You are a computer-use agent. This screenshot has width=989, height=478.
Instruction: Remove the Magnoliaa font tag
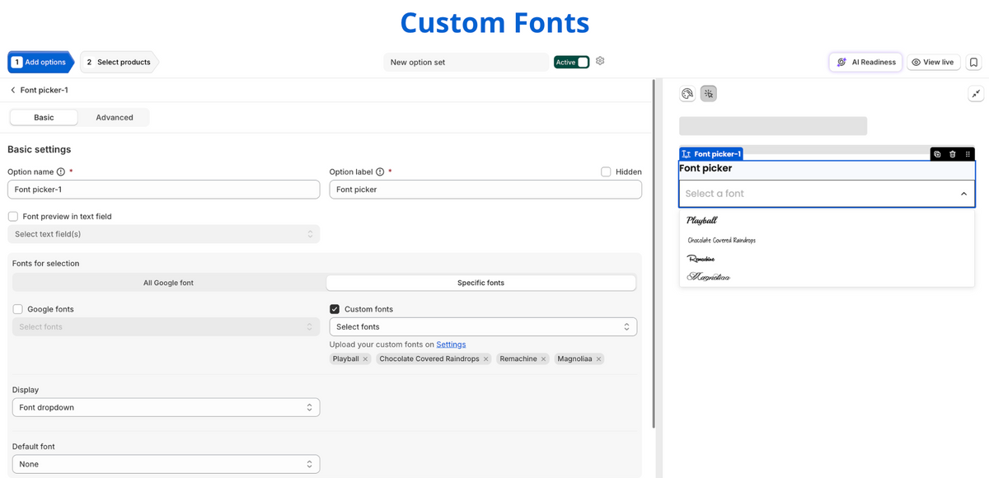click(x=598, y=359)
